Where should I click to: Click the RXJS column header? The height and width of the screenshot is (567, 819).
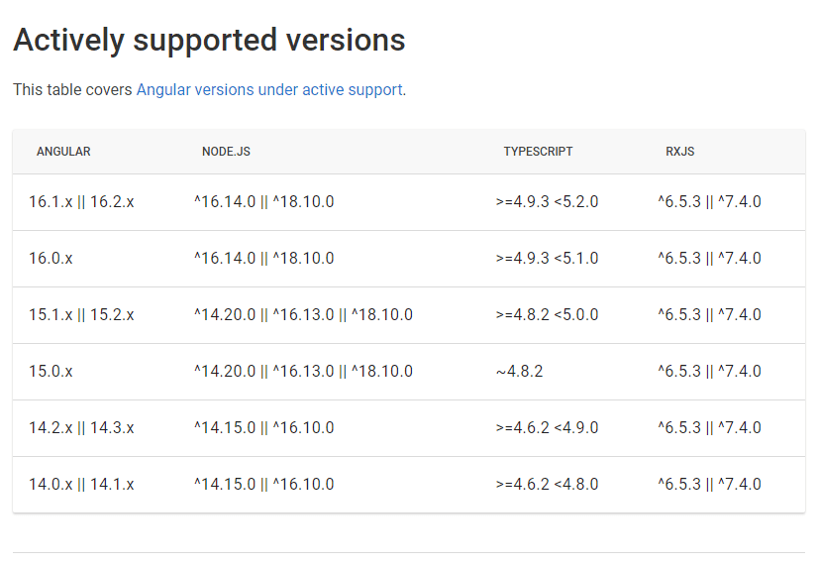pos(679,152)
